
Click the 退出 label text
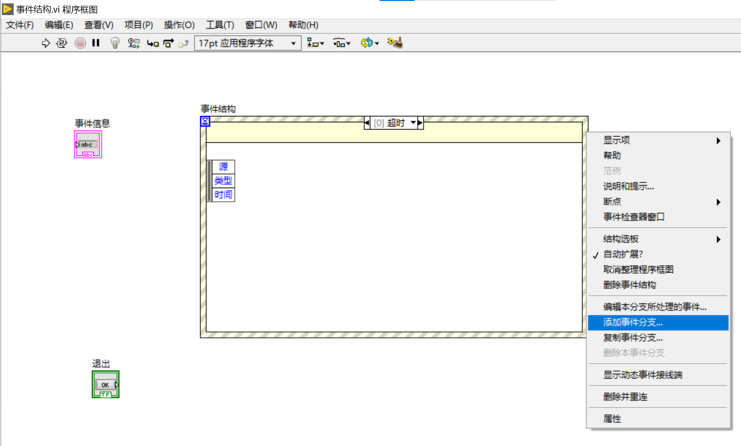101,364
